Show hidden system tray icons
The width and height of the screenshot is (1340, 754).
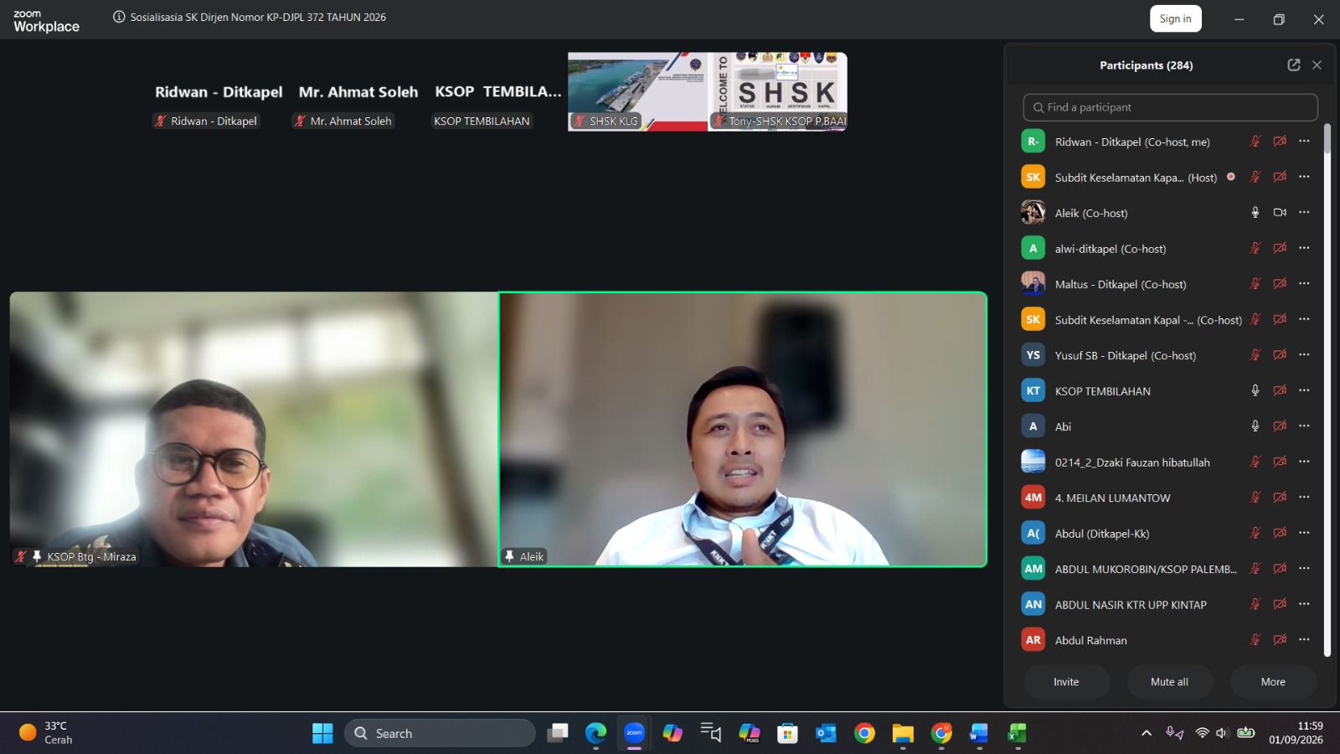[x=1147, y=733]
